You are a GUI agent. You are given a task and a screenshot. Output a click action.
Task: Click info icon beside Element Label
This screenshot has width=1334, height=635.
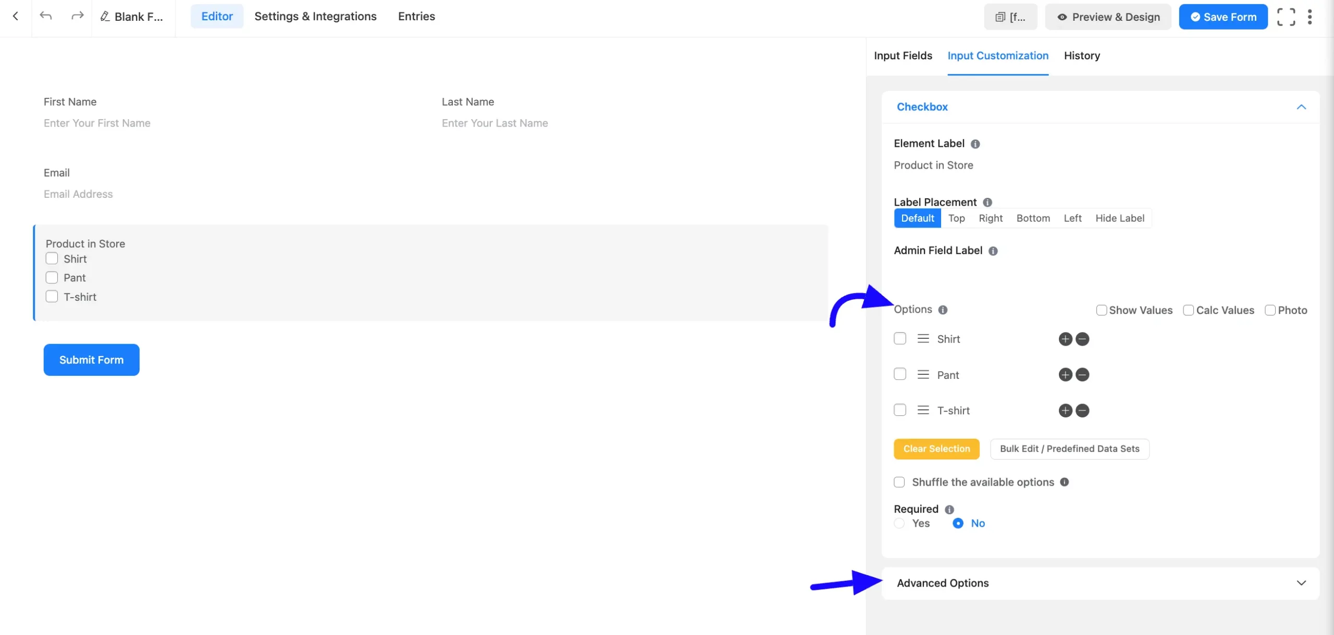pyautogui.click(x=975, y=144)
